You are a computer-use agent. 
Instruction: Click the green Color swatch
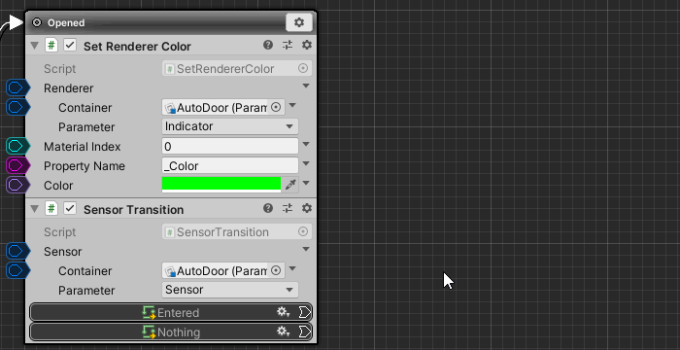pyautogui.click(x=221, y=185)
